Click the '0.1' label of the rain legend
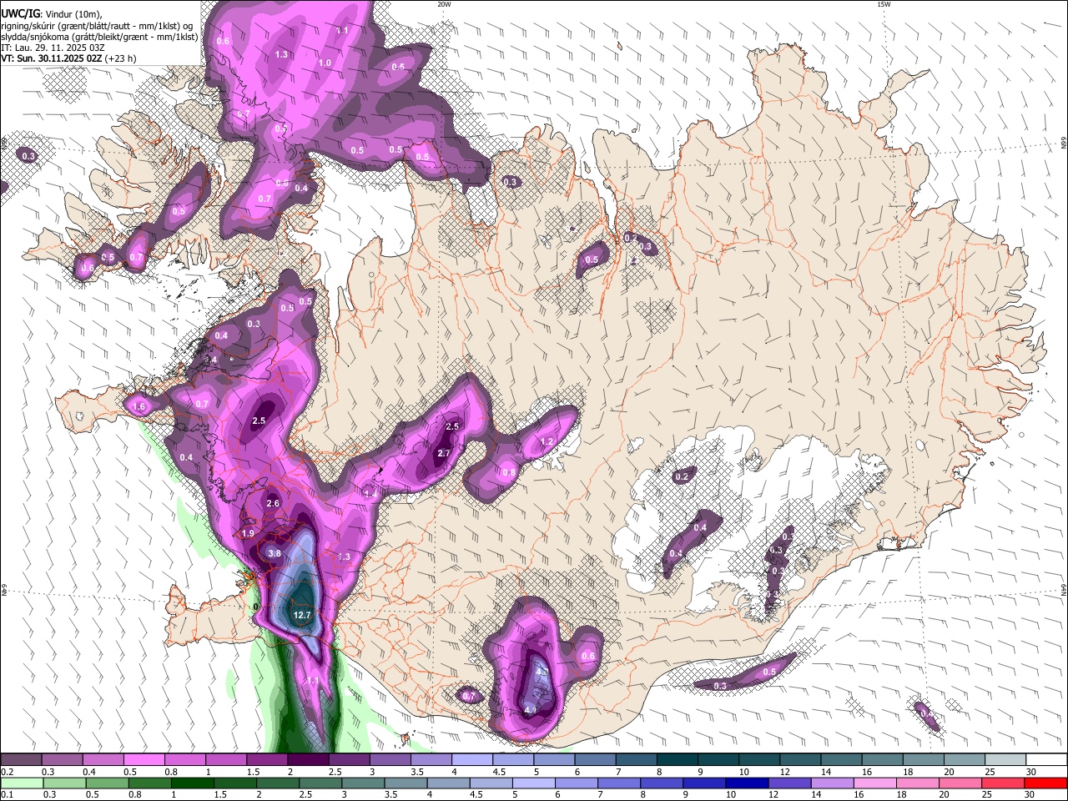1068x801 pixels. 6,795
